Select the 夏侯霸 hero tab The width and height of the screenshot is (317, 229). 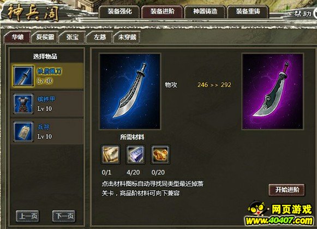[x=45, y=37]
